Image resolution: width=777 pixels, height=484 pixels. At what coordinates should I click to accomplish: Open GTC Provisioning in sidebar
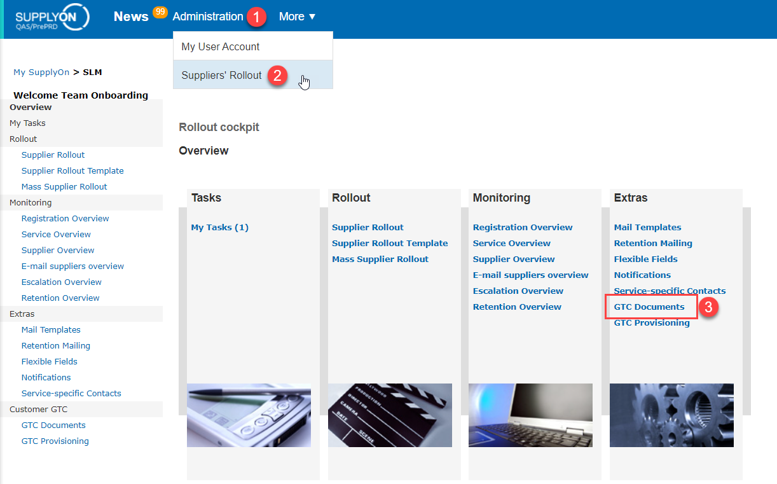pos(55,441)
